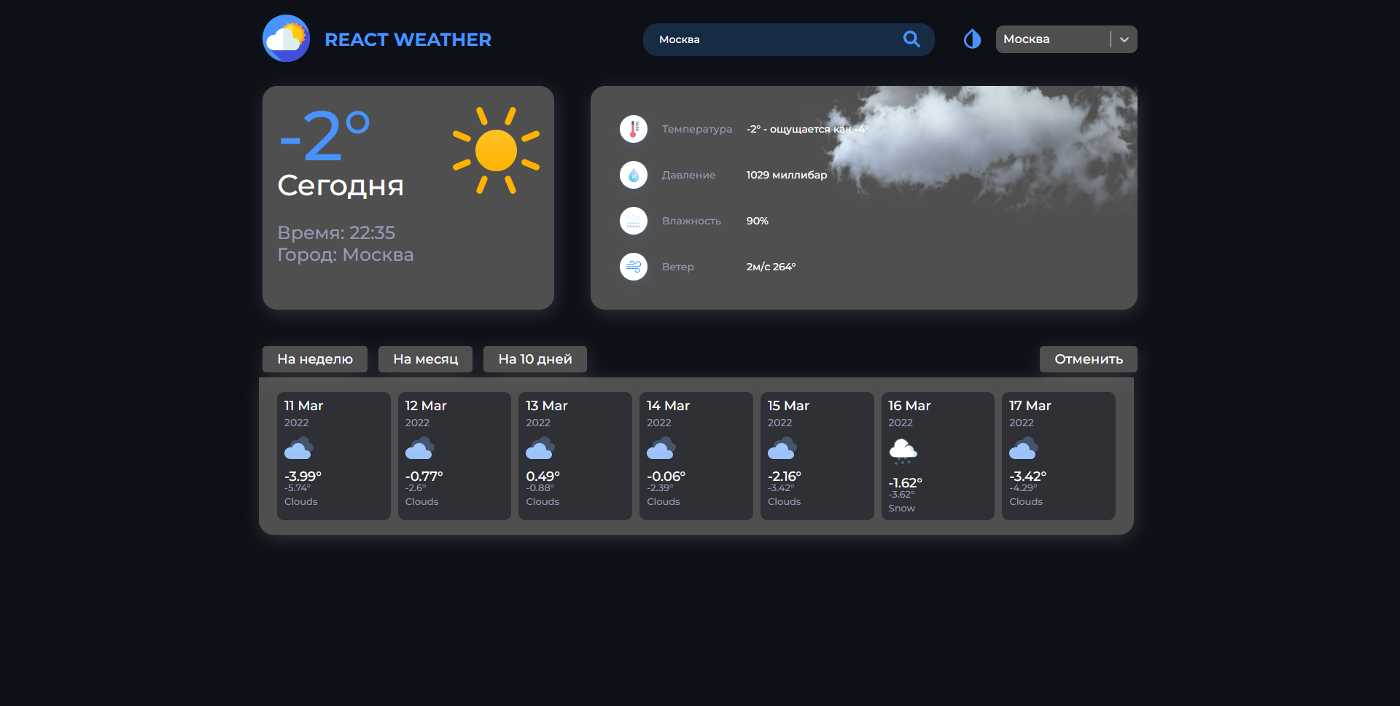Click the 12 Mar date heading

(x=426, y=406)
